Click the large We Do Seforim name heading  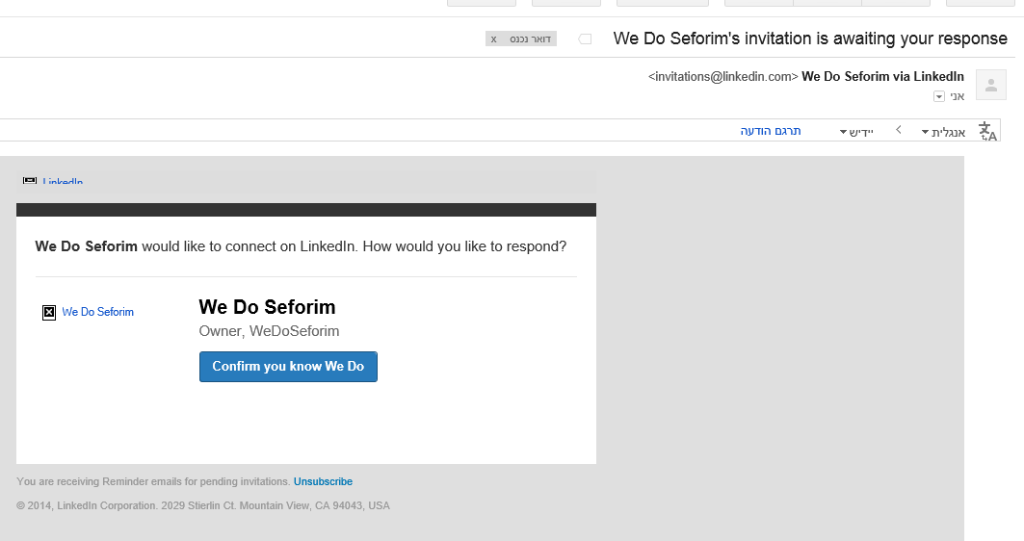point(267,307)
